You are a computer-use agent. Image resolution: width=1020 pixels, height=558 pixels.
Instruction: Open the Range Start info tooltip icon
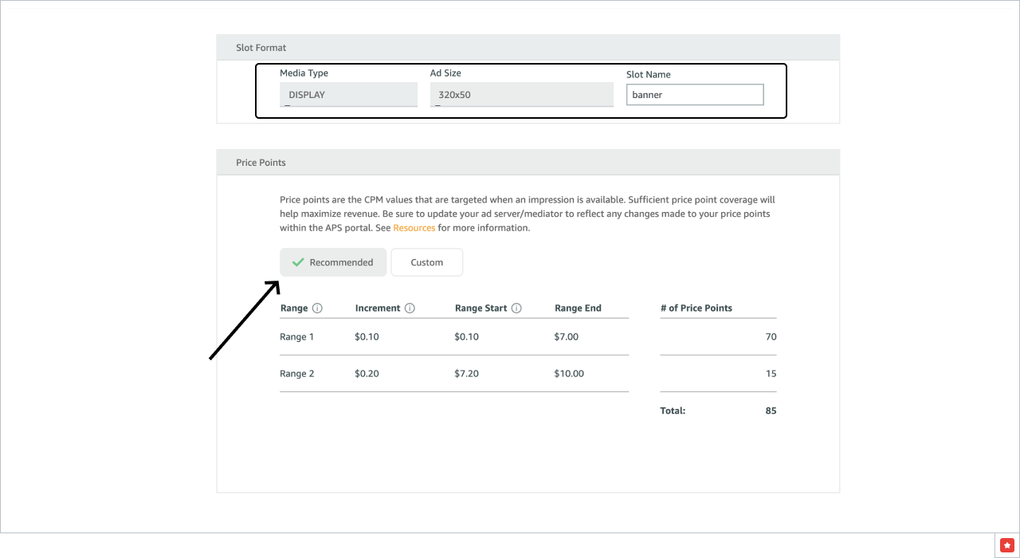(516, 308)
